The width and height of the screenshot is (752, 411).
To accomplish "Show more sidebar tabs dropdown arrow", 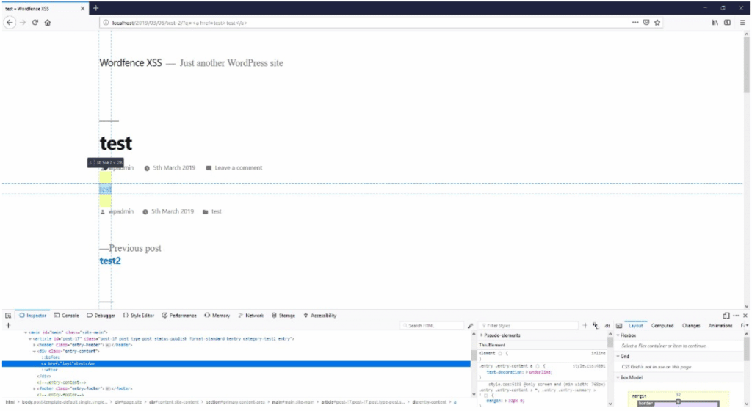I will coord(747,326).
